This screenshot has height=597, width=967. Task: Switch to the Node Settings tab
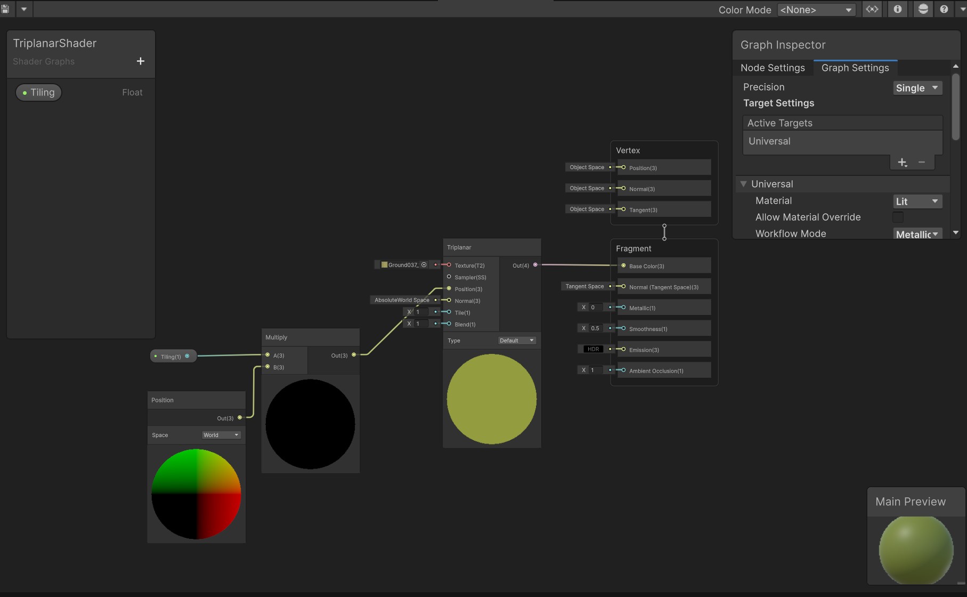[773, 68]
